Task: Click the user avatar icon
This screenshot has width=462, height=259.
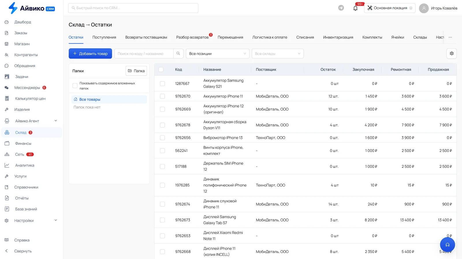Action: (x=424, y=8)
